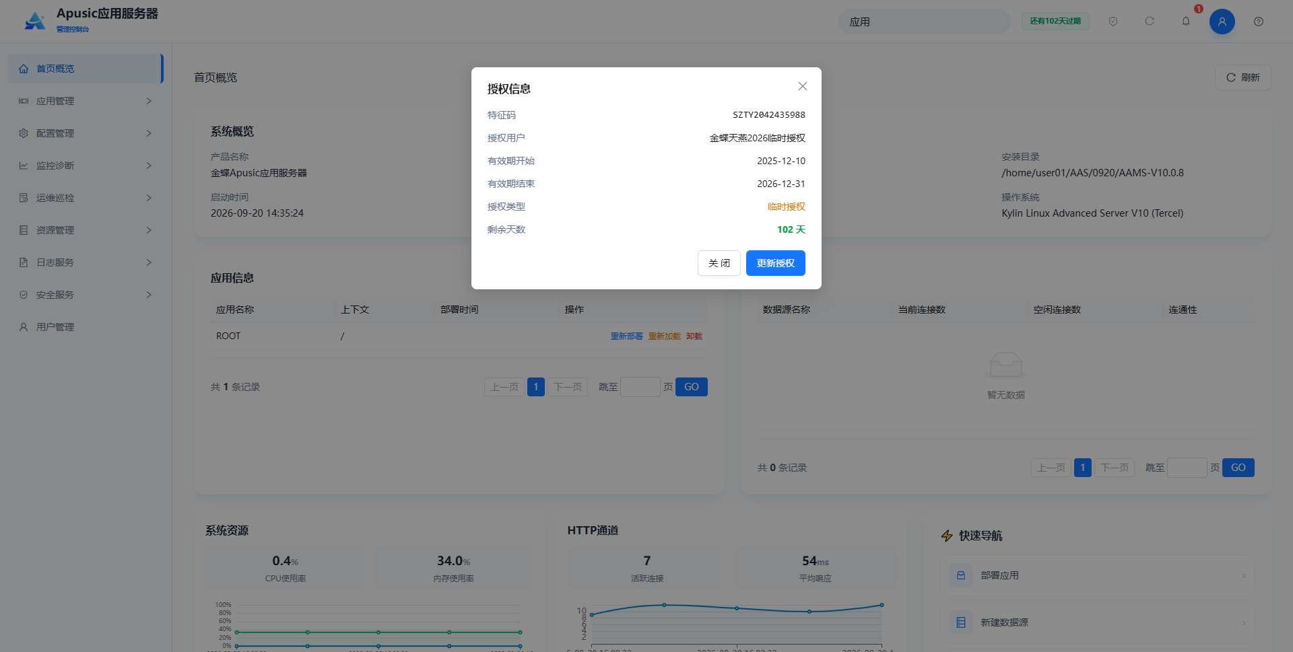Open the 新建数据源 quick navigation entry

(x=1098, y=622)
